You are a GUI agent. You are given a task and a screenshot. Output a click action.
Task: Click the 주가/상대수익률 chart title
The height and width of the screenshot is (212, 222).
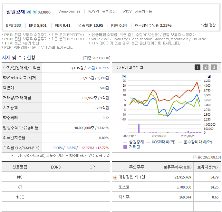click(130, 67)
